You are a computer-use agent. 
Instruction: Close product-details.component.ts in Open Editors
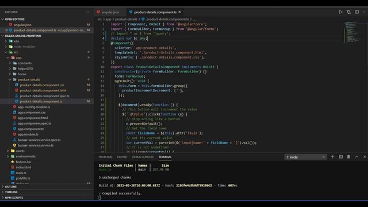(x=6, y=30)
